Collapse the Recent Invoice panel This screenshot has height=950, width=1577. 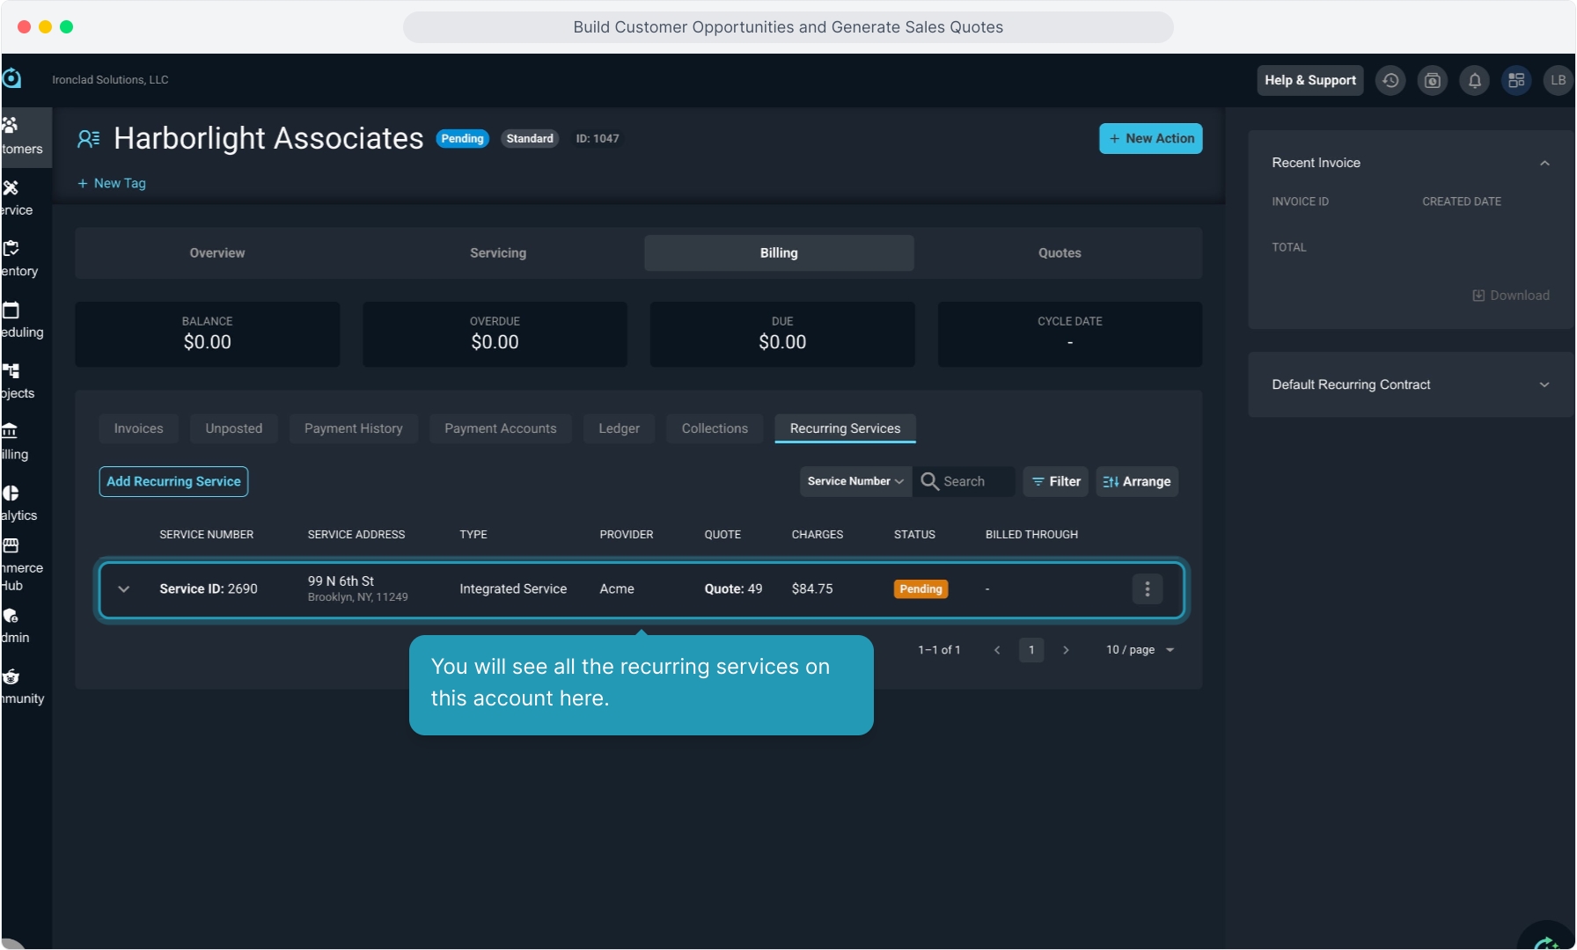click(1544, 164)
